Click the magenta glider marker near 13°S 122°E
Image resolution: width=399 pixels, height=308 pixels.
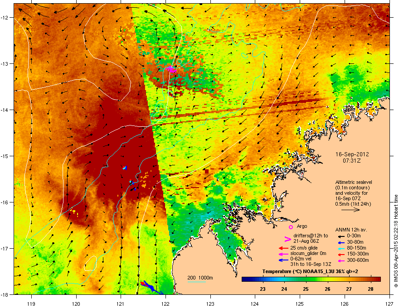170,69
